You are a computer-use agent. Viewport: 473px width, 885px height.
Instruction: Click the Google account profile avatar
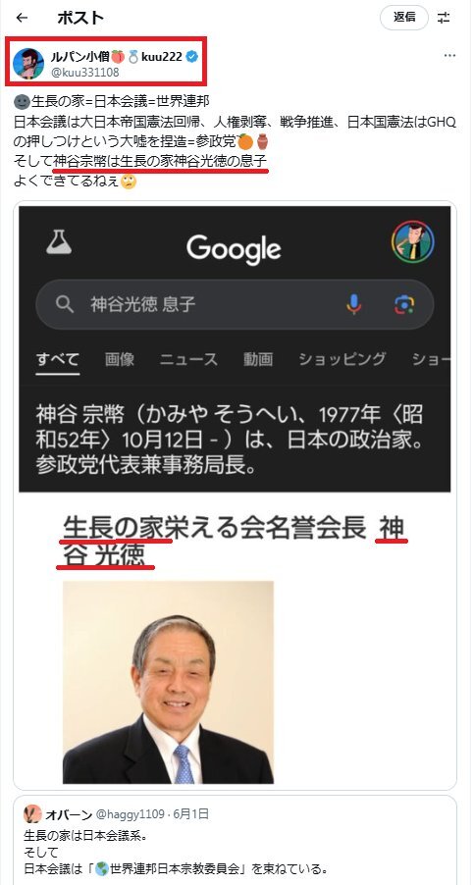pos(412,241)
